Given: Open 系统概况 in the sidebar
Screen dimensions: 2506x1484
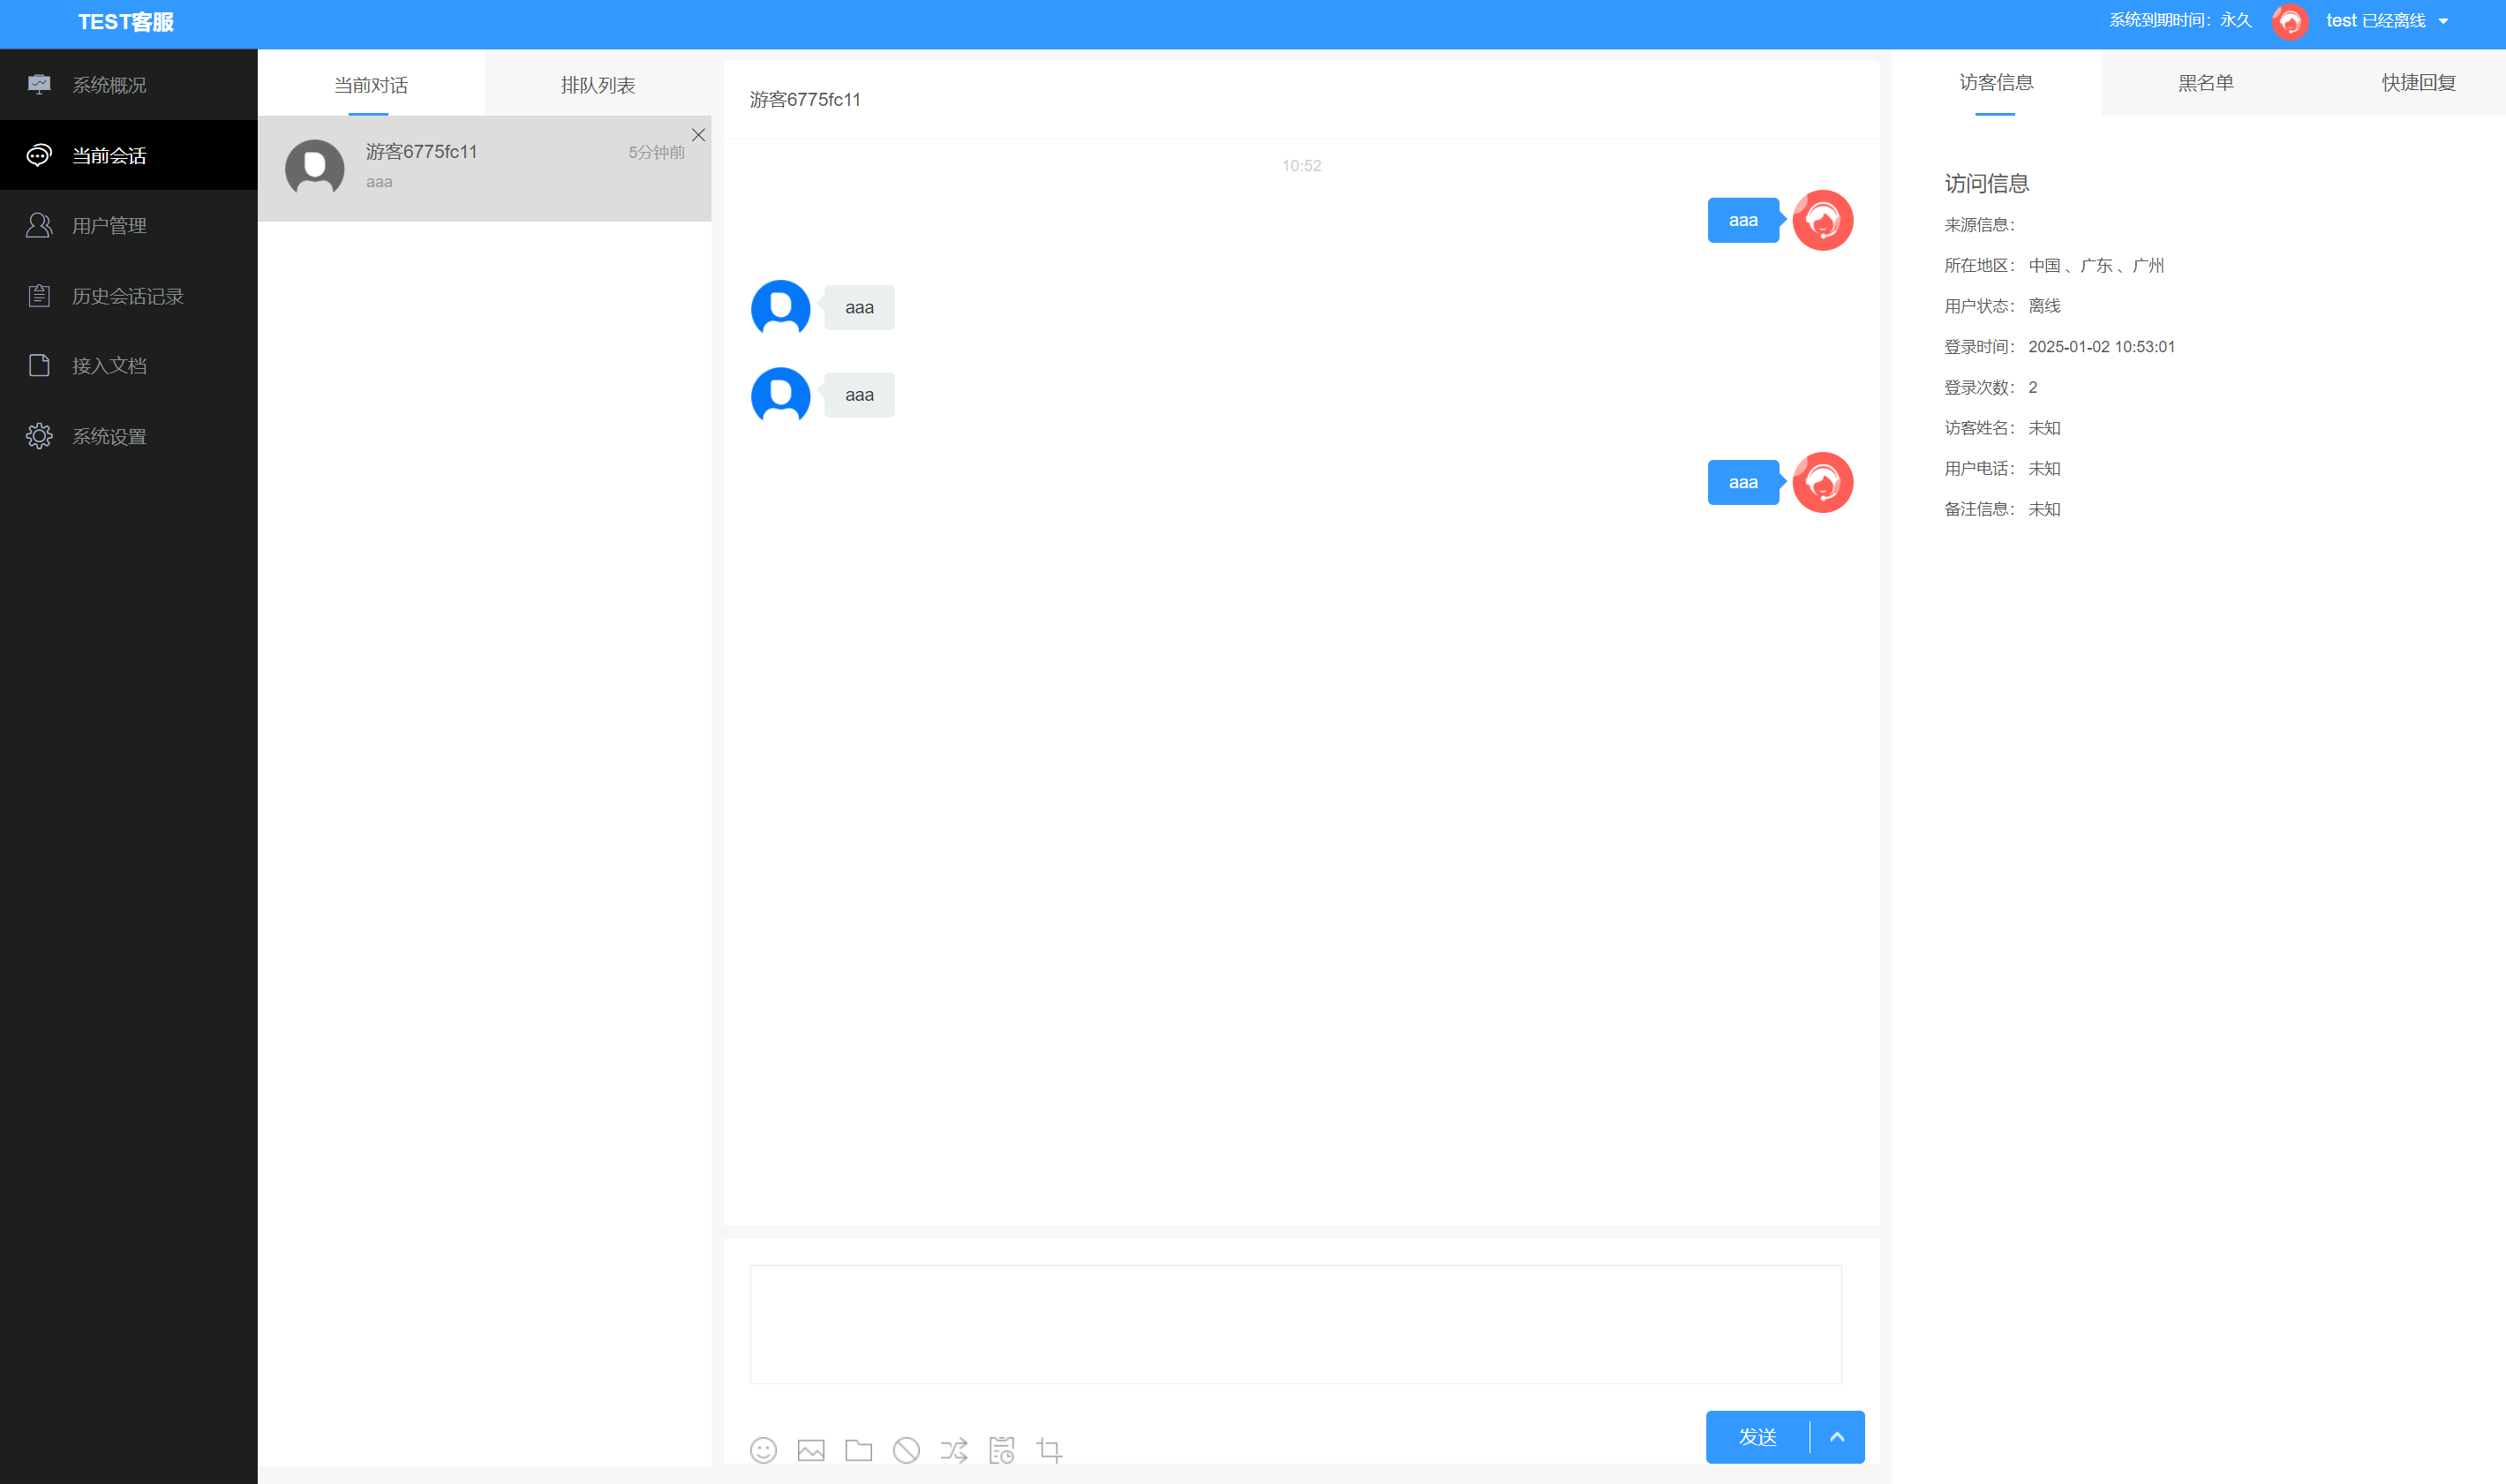Looking at the screenshot, I should (x=109, y=85).
